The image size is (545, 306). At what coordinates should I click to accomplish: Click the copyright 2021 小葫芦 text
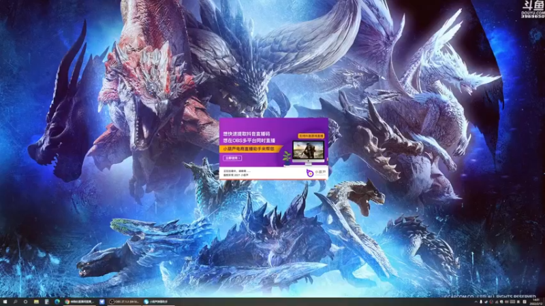pos(236,175)
